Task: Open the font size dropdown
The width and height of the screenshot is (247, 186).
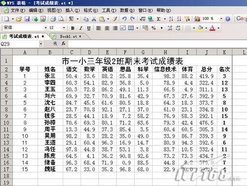Action: [x=64, y=28]
